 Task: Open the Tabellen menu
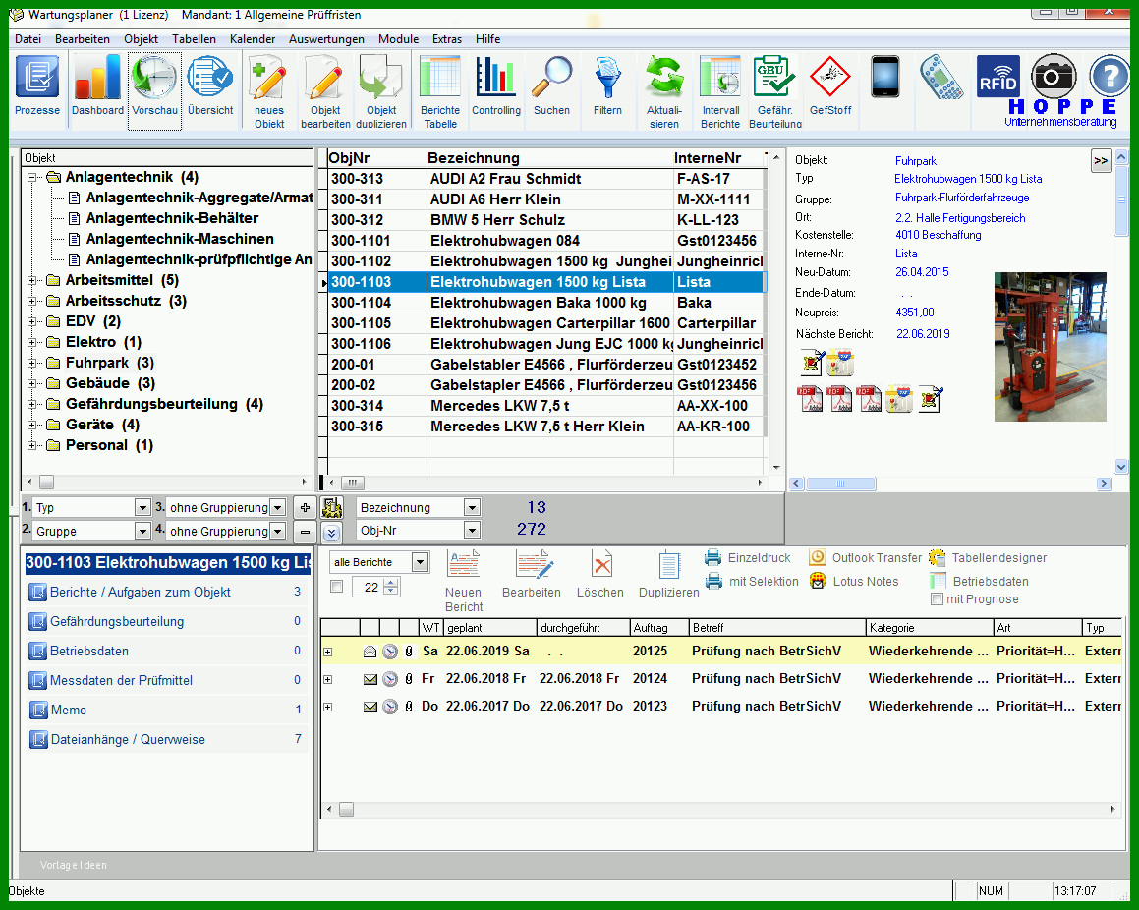pos(194,39)
